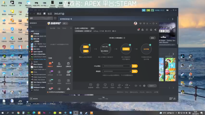The image size is (205, 115).
Task: Click Steam search magnifier in library sidebar
Action: pyautogui.click(x=31, y=27)
